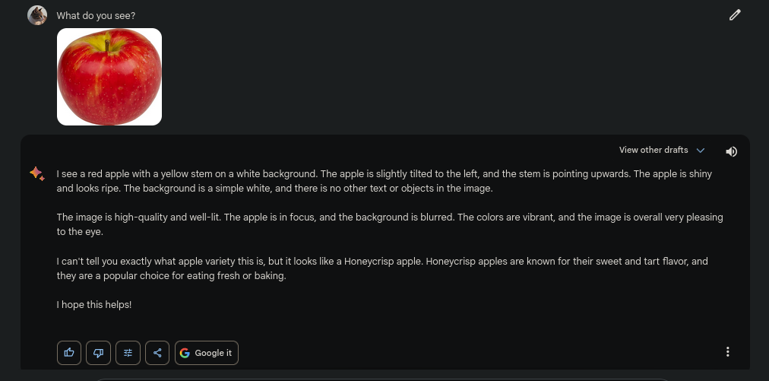Click the Honeycrisp apple variety paragraph
Image resolution: width=769 pixels, height=381 pixels.
tap(381, 268)
